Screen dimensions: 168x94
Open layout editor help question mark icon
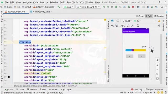pyautogui.click(x=159, y=26)
